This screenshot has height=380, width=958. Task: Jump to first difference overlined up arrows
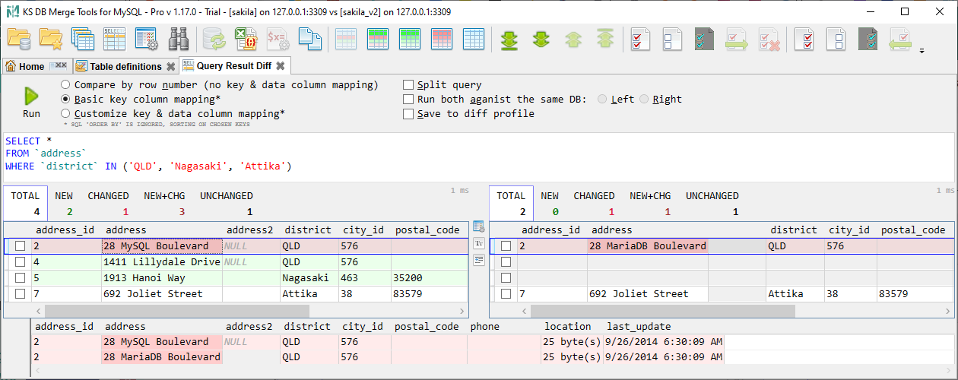[605, 38]
